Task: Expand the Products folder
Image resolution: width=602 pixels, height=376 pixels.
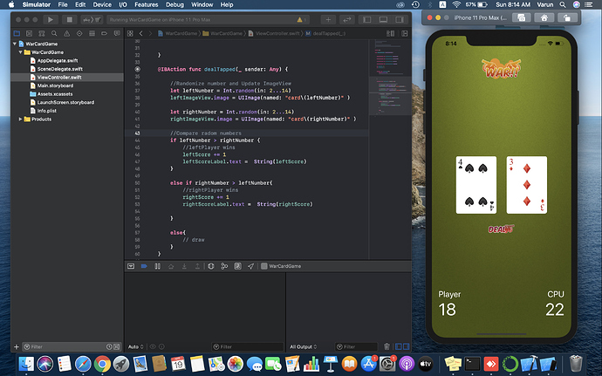Action: [22, 119]
